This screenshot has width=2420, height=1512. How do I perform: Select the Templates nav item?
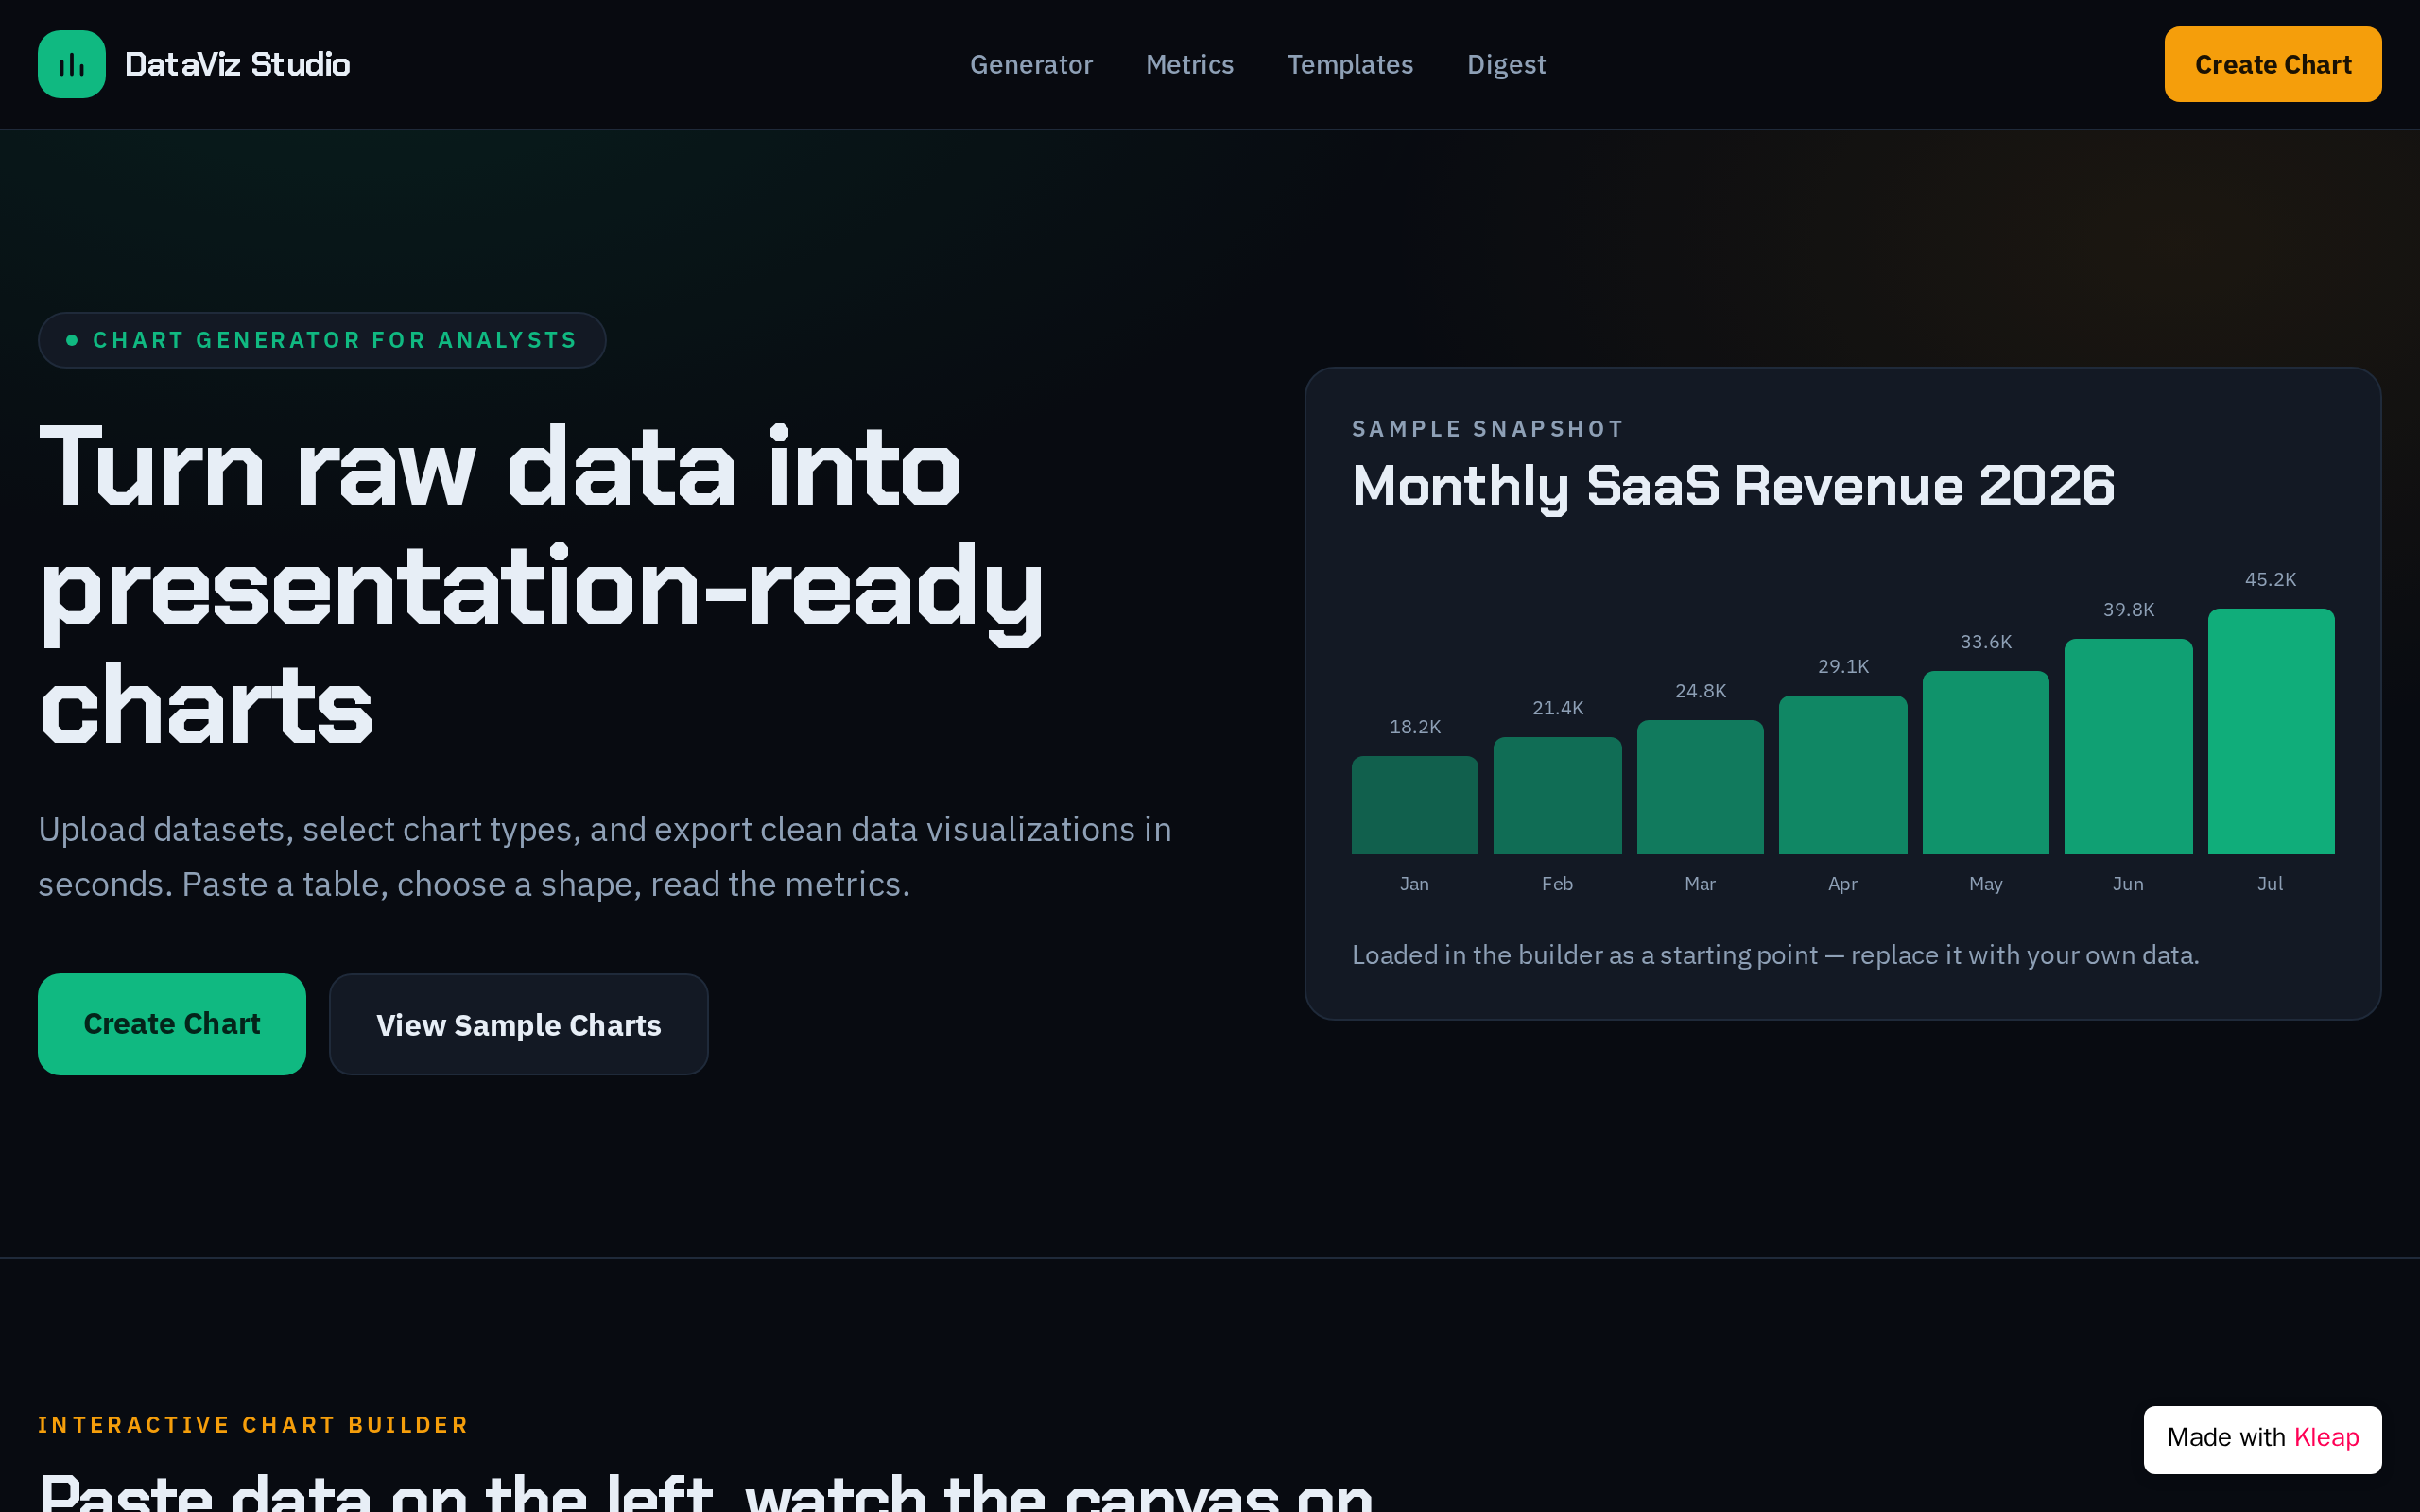(1350, 64)
